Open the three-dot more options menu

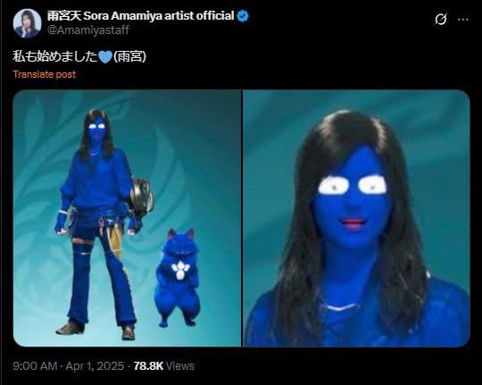(463, 20)
